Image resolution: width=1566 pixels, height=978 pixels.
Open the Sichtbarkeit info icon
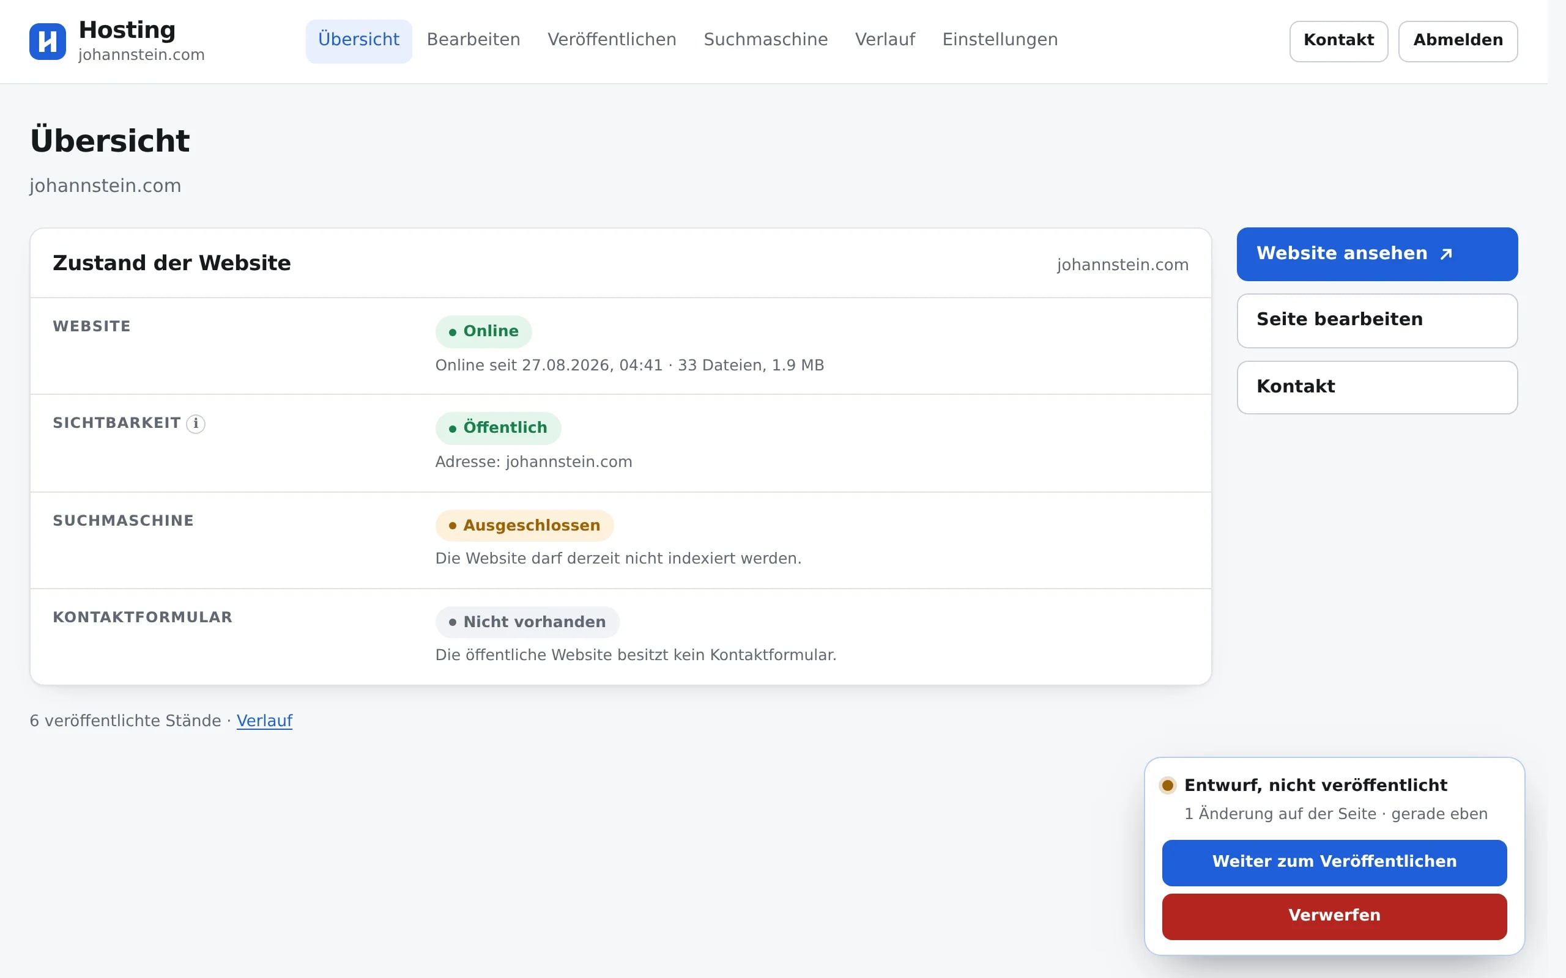195,424
